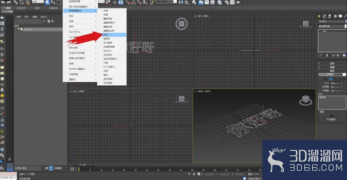Click the scene explorer search field
The width and height of the screenshot is (347, 180).
click(x=28, y=21)
